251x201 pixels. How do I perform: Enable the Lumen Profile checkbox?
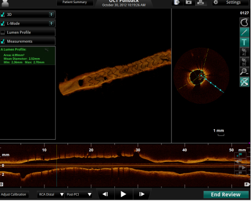[x=3, y=32]
